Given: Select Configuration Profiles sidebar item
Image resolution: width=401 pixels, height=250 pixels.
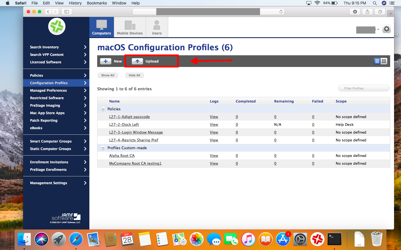Looking at the screenshot, I should tap(56, 83).
